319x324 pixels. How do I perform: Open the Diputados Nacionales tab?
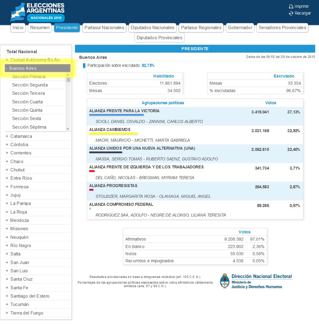(152, 28)
